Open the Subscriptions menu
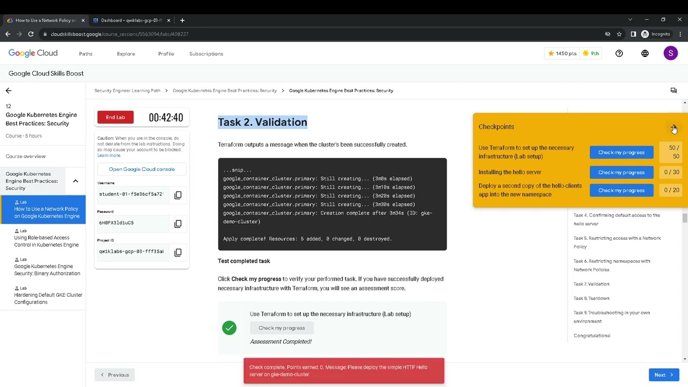The height and width of the screenshot is (387, 688). [206, 54]
